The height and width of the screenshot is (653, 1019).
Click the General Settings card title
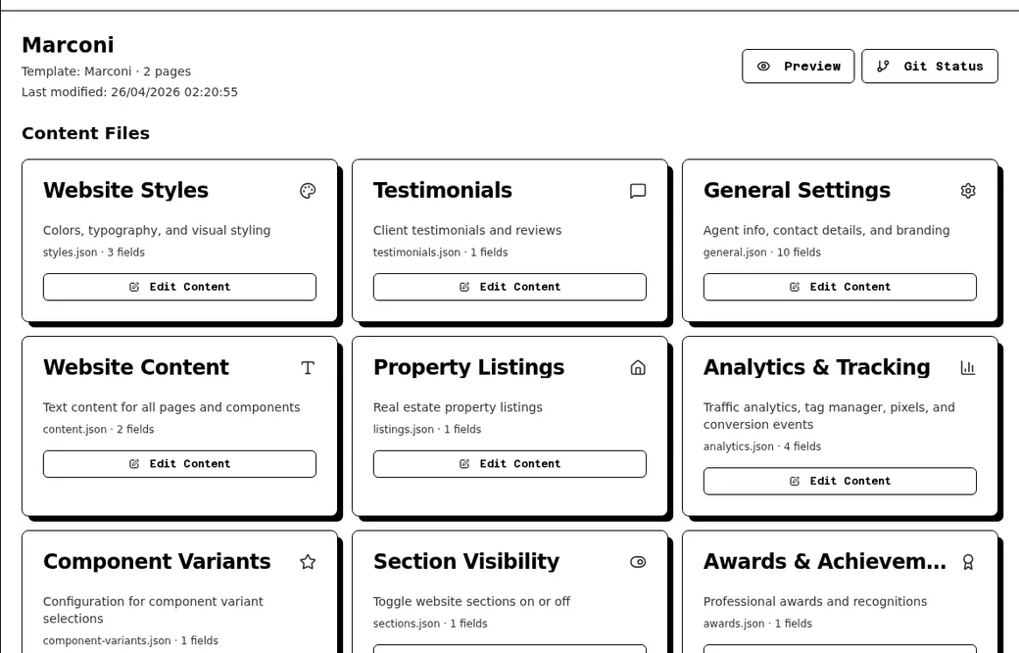[797, 190]
